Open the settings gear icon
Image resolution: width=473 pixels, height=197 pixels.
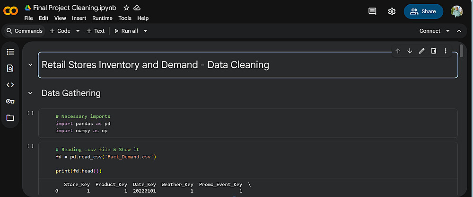pos(392,11)
